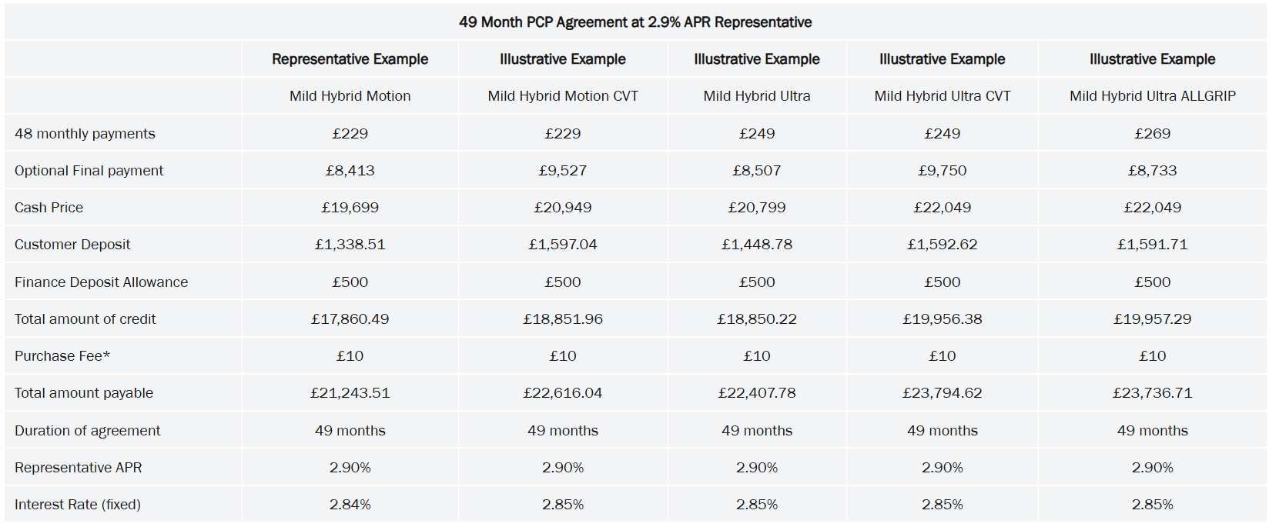
Task: Click the 'Purchase Fee*' row label
Action: click(62, 356)
